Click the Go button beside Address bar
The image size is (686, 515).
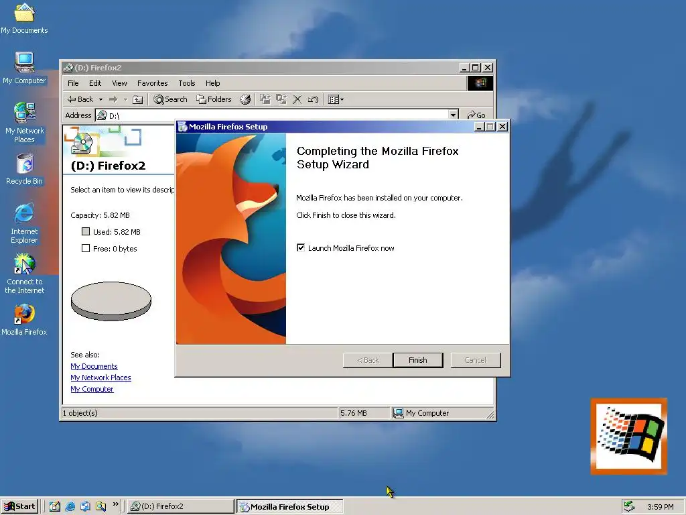click(x=476, y=115)
